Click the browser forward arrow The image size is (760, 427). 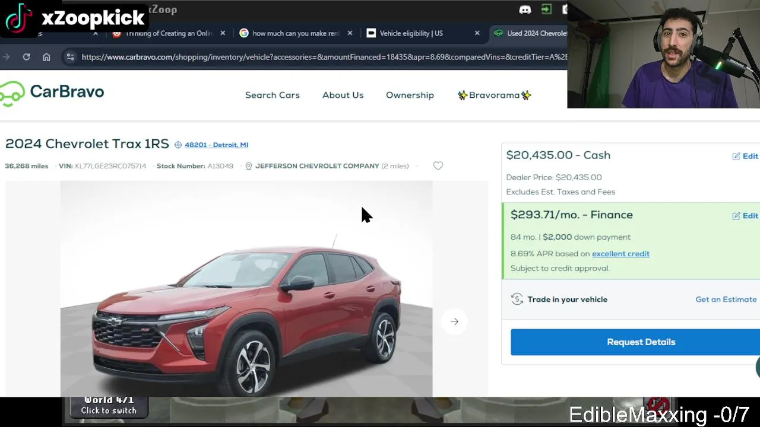[x=6, y=57]
